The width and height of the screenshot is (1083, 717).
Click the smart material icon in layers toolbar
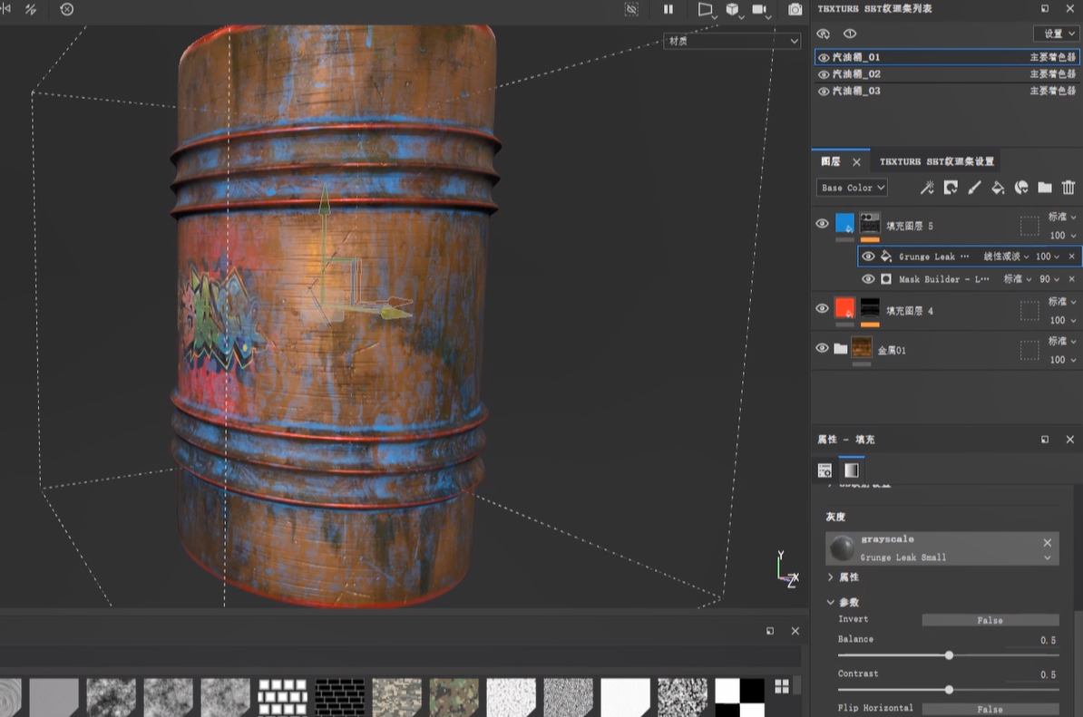tap(1021, 188)
